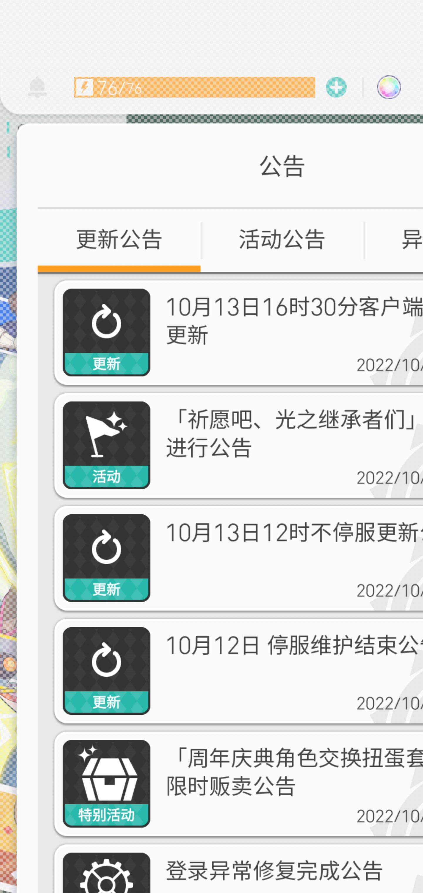Tap the flag 活动 icon thumbnail
Image resolution: width=423 pixels, height=893 pixels.
106,445
